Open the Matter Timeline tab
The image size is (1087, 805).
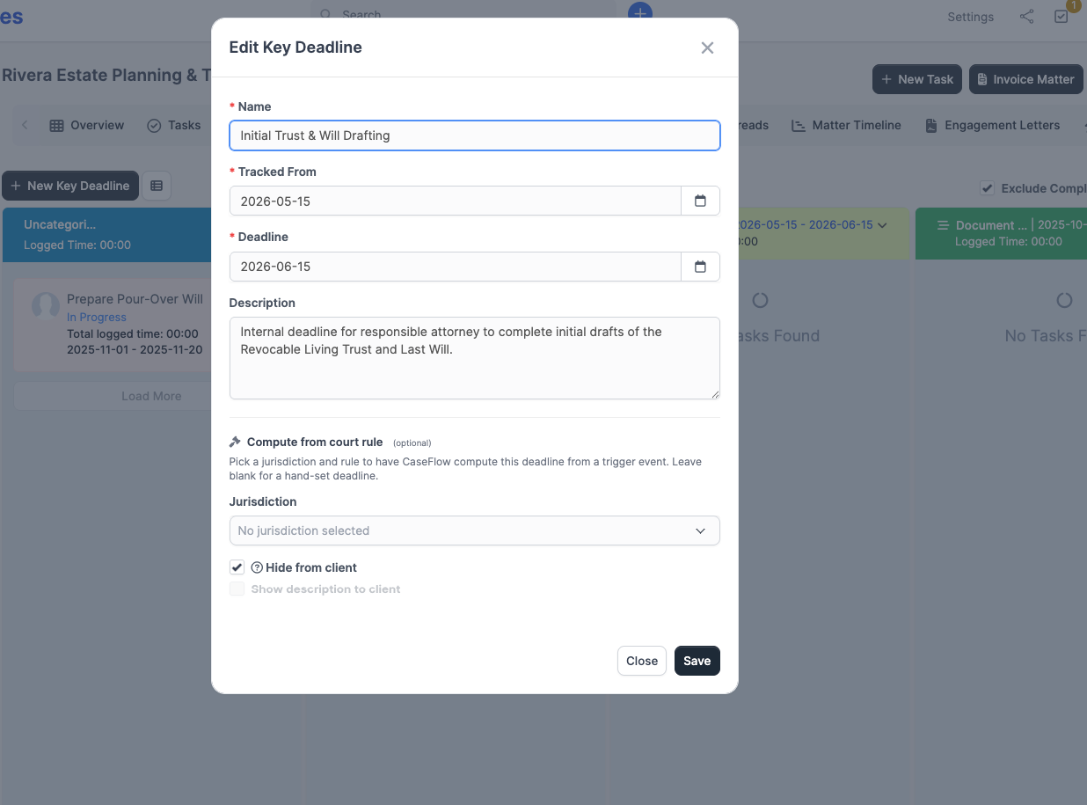[x=846, y=126]
